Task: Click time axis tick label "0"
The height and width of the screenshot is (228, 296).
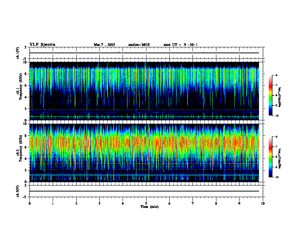Action: [x=30, y=203]
